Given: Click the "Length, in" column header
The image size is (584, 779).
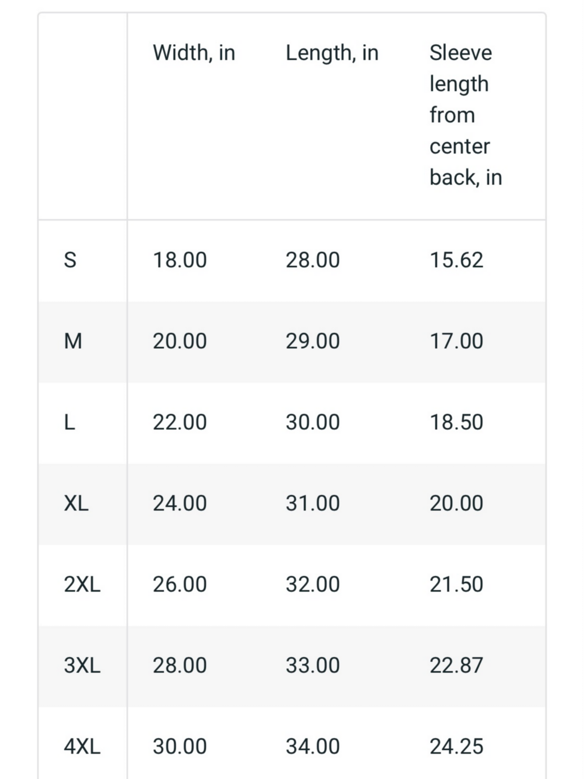Looking at the screenshot, I should 332,53.
